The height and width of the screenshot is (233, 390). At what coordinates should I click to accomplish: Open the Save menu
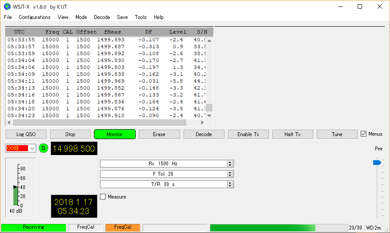pos(122,17)
